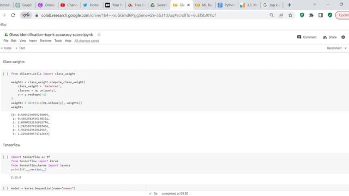Switch to the Twitter Home tab
This screenshot has height=196, width=349.
92,5
